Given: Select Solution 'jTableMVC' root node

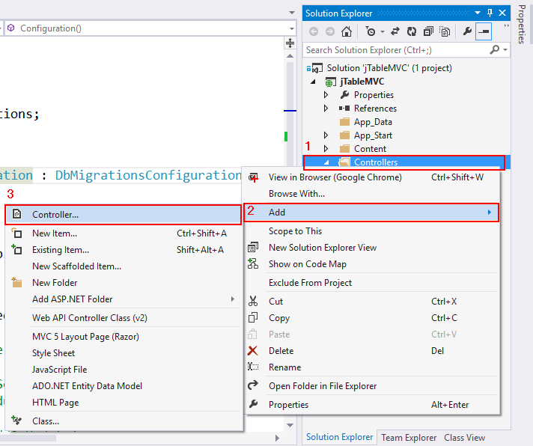Looking at the screenshot, I should 389,68.
